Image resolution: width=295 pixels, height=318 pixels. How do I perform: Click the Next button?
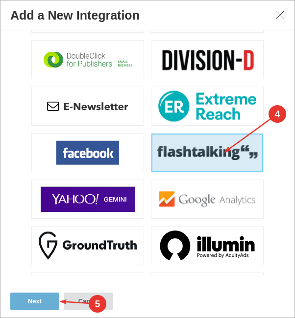[x=35, y=301]
